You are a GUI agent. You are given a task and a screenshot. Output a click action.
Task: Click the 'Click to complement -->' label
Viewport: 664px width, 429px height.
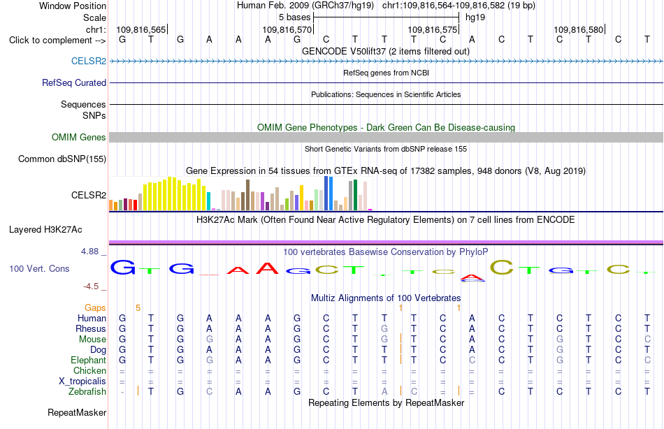coord(57,41)
